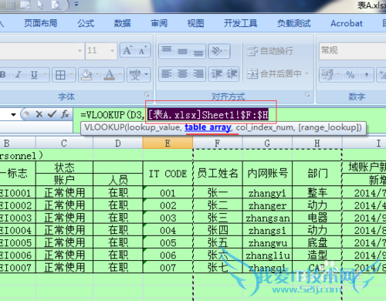Click the font color A icon
The width and height of the screenshot is (386, 301).
(110, 75)
